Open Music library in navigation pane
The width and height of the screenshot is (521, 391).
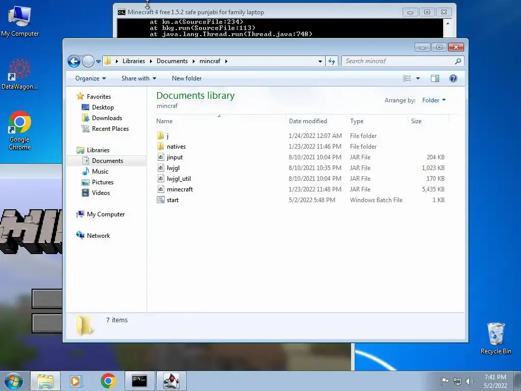100,171
